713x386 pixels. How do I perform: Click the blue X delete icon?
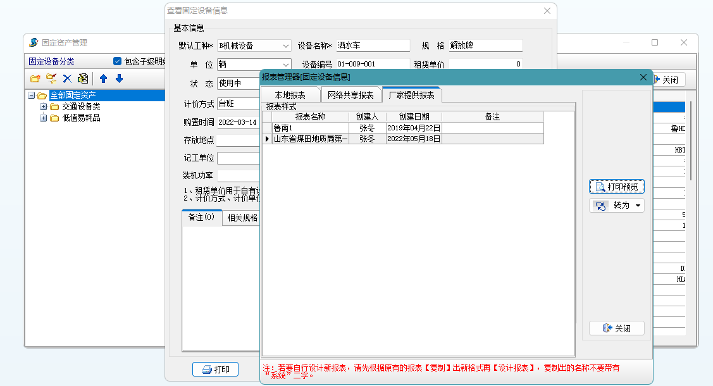[67, 79]
